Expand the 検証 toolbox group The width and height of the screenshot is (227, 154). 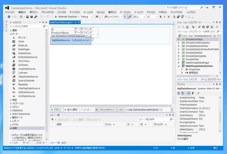point(11,100)
